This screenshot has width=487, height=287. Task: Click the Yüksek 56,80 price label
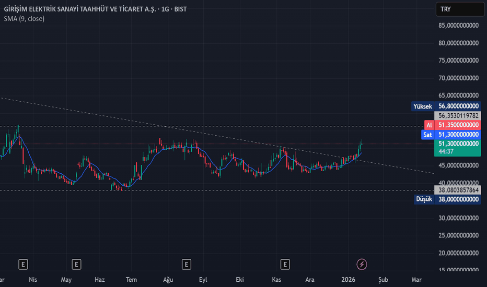446,106
